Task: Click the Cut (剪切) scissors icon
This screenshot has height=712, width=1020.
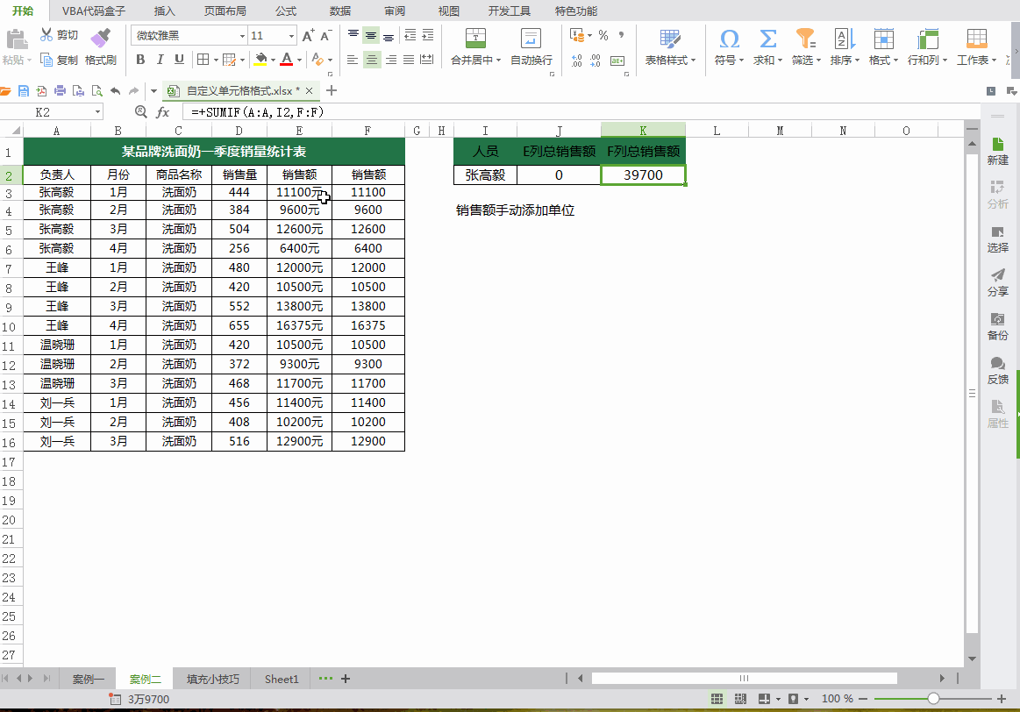Action: pyautogui.click(x=46, y=34)
